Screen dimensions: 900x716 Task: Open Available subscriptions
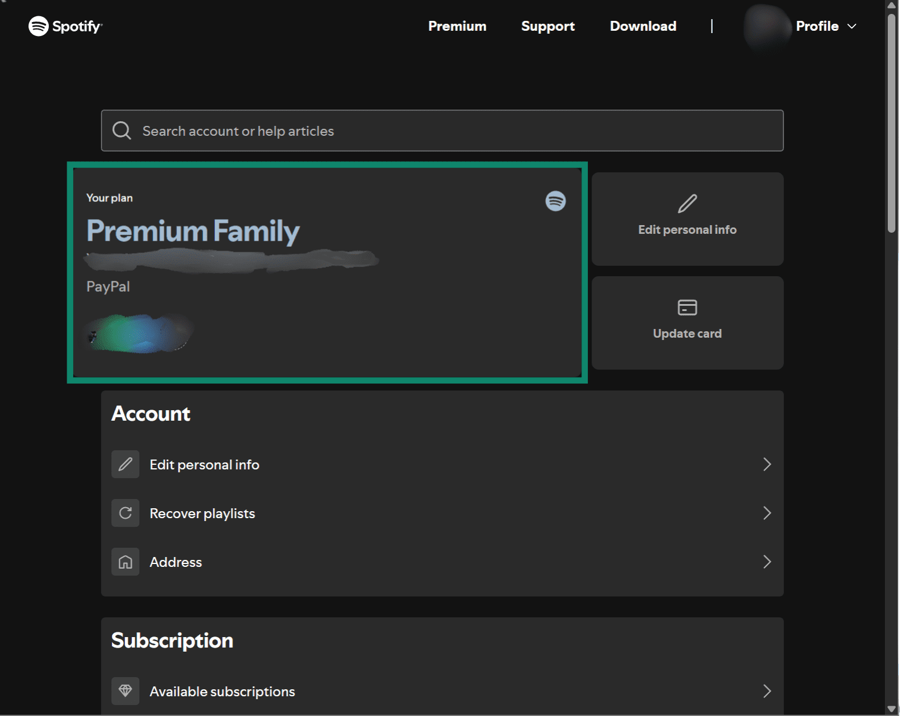222,691
